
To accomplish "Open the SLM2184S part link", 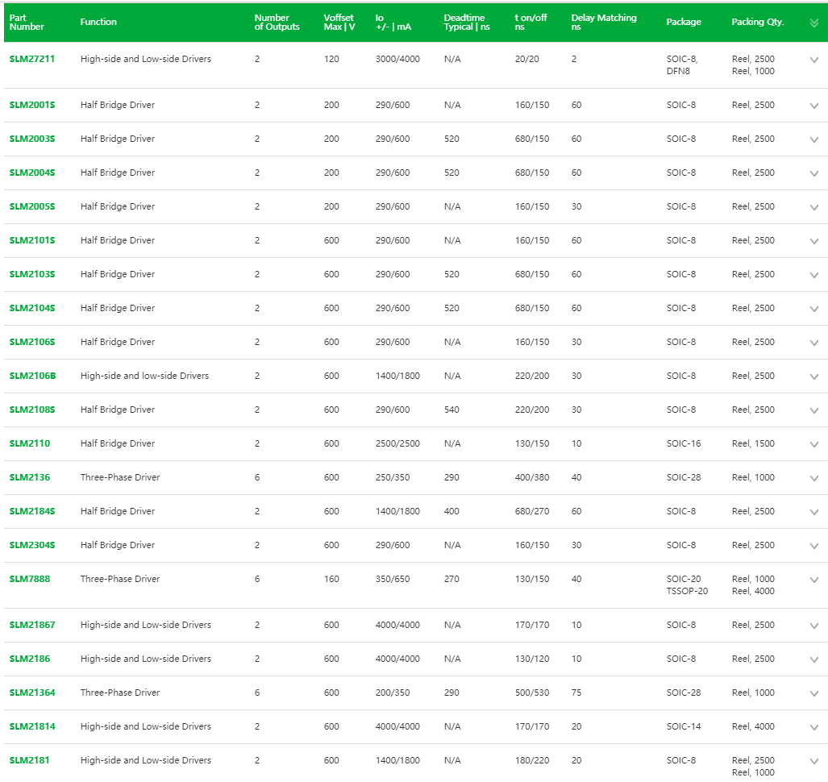I will point(31,510).
